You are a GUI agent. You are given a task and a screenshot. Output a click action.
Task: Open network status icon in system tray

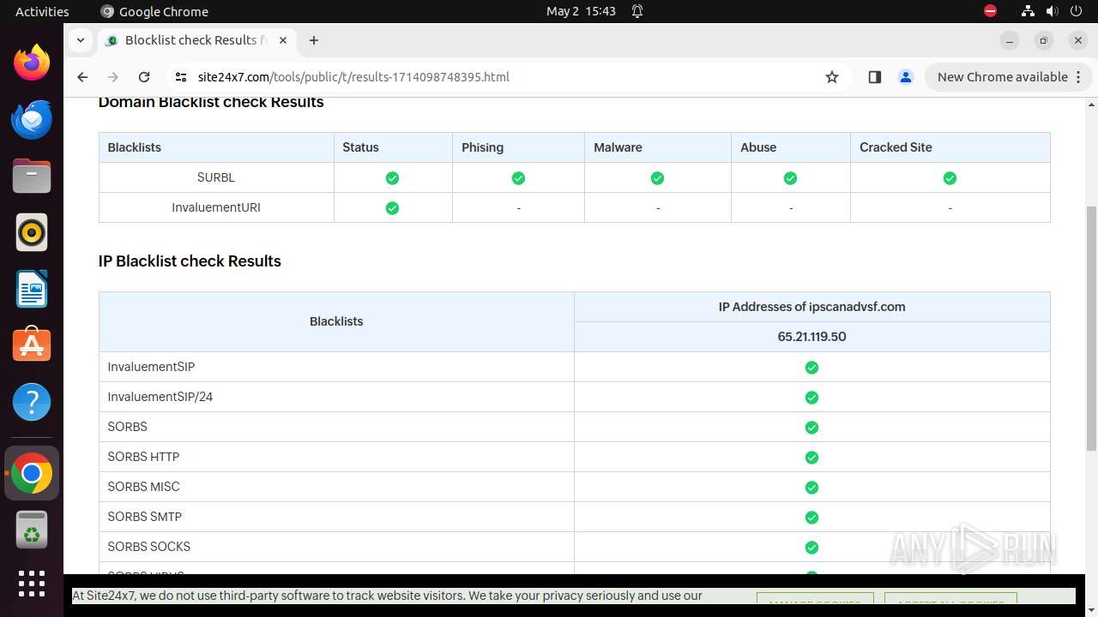(1028, 11)
